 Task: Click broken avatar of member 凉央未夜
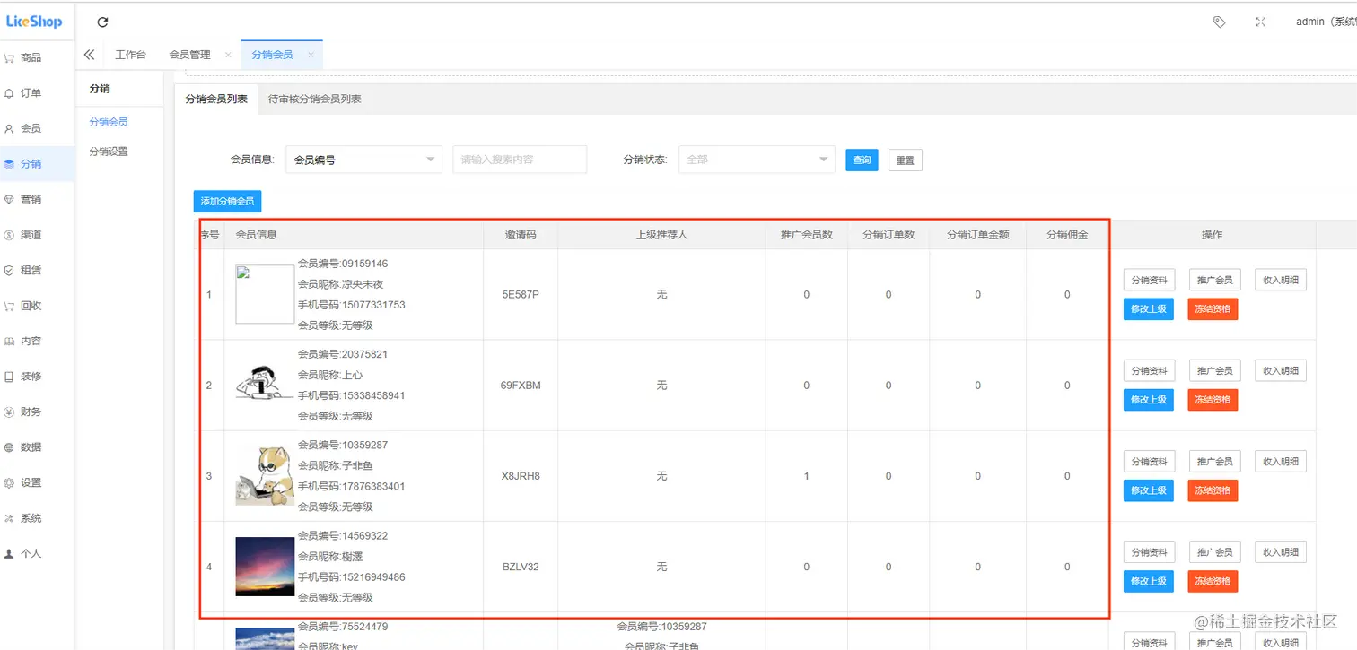click(265, 294)
